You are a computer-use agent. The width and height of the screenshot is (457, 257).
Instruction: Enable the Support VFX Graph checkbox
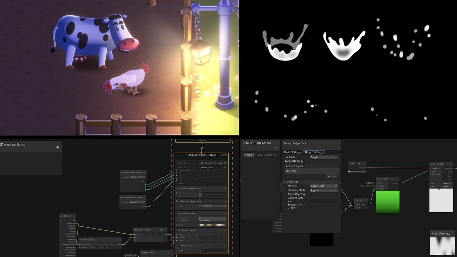[312, 206]
